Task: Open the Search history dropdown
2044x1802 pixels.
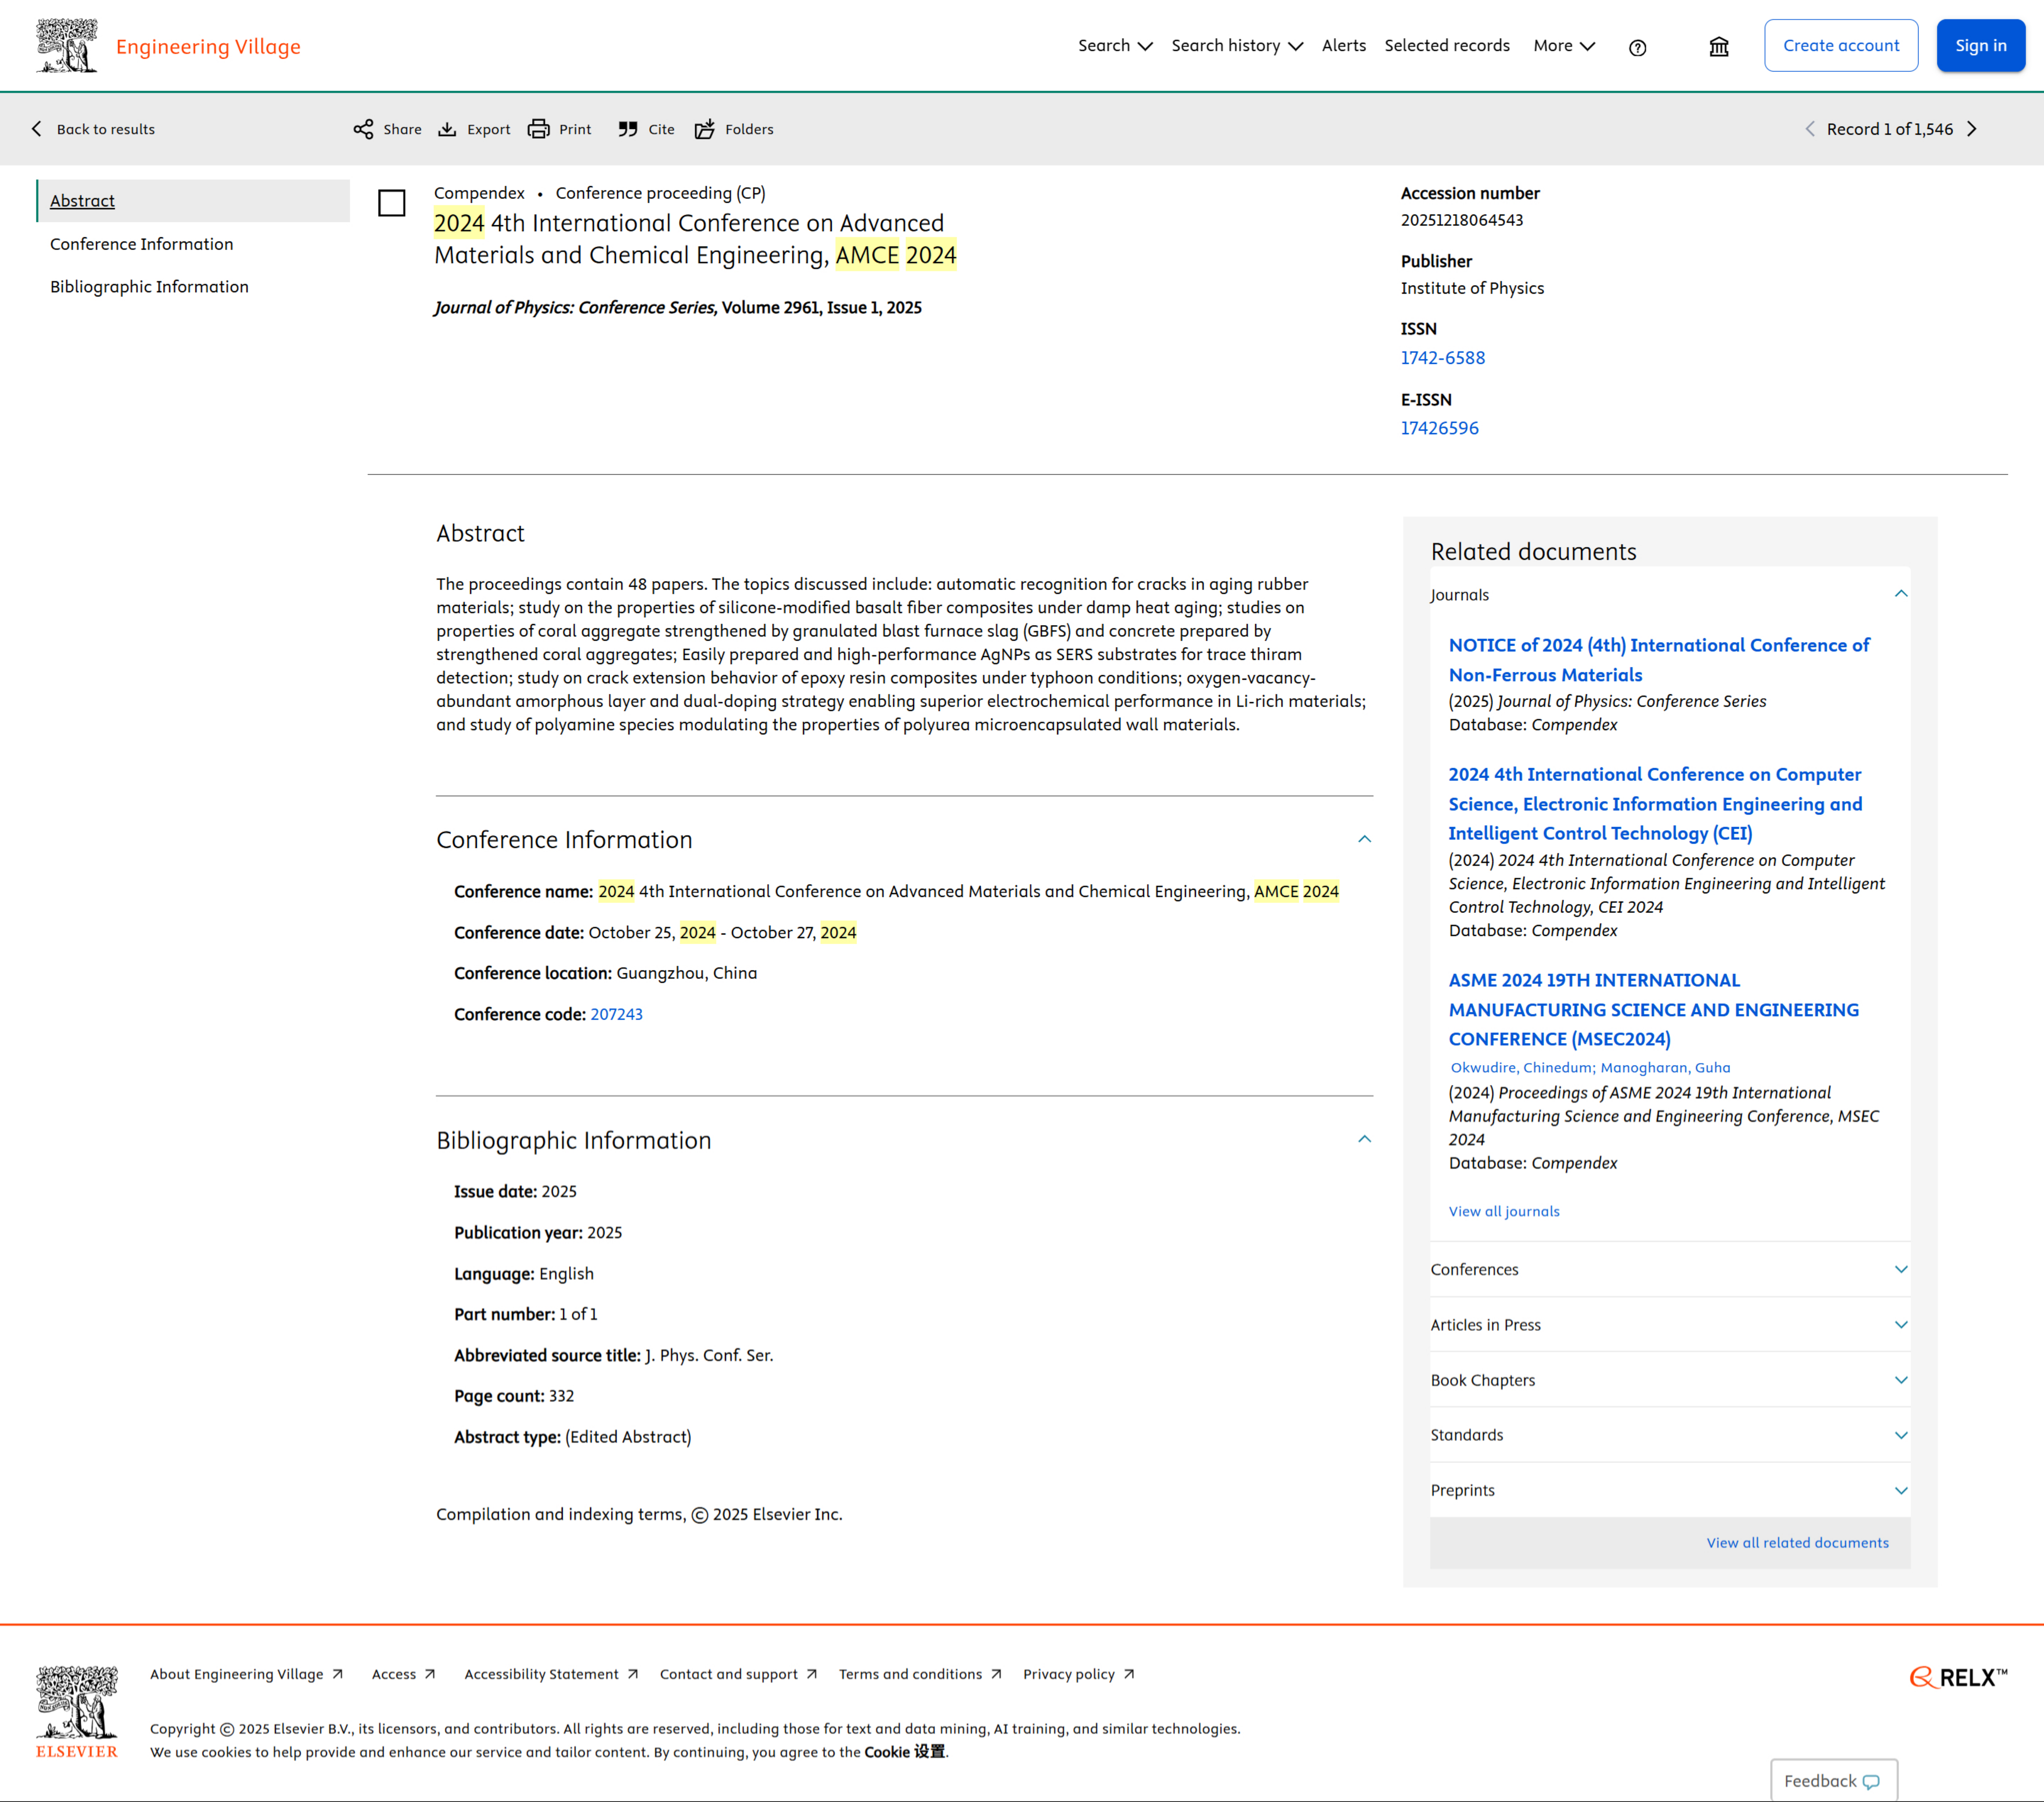Action: tap(1237, 46)
